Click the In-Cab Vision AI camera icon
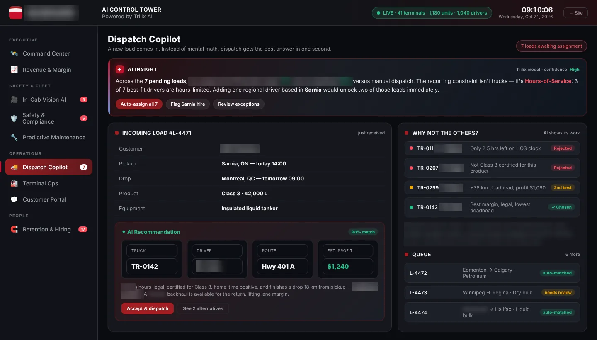The height and width of the screenshot is (340, 597). (x=14, y=100)
